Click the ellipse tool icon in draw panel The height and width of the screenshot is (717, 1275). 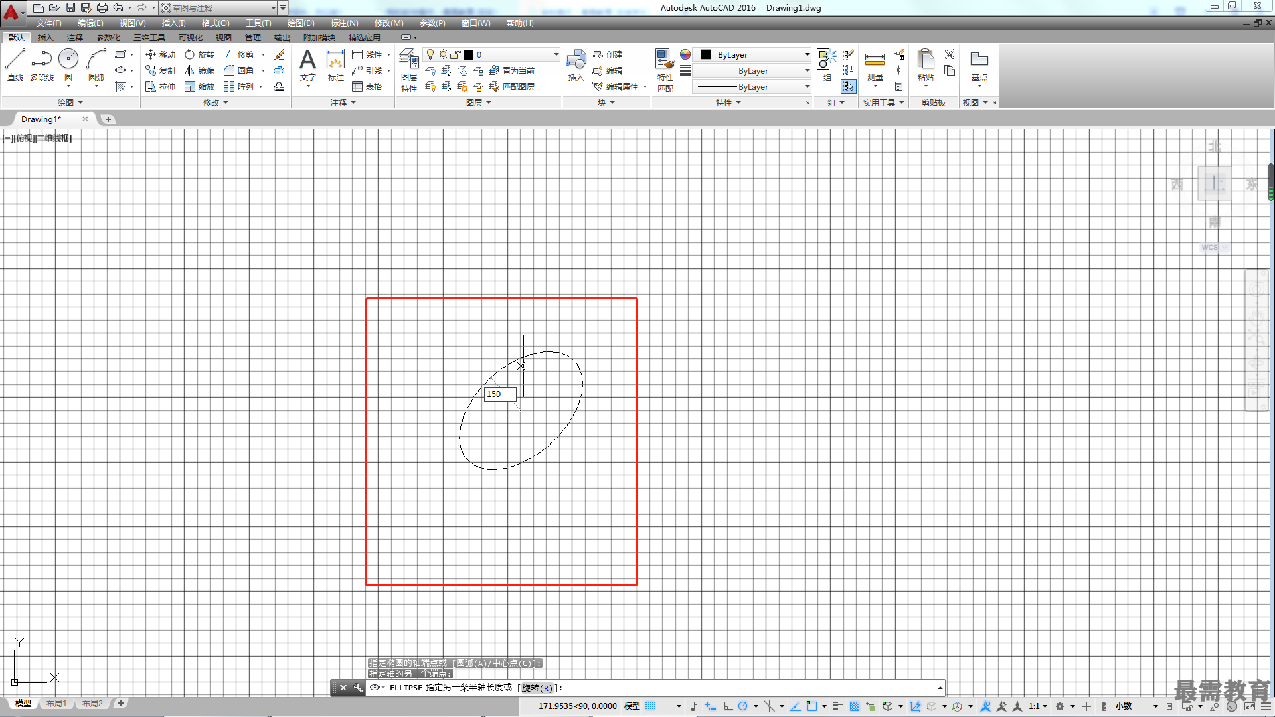(120, 70)
